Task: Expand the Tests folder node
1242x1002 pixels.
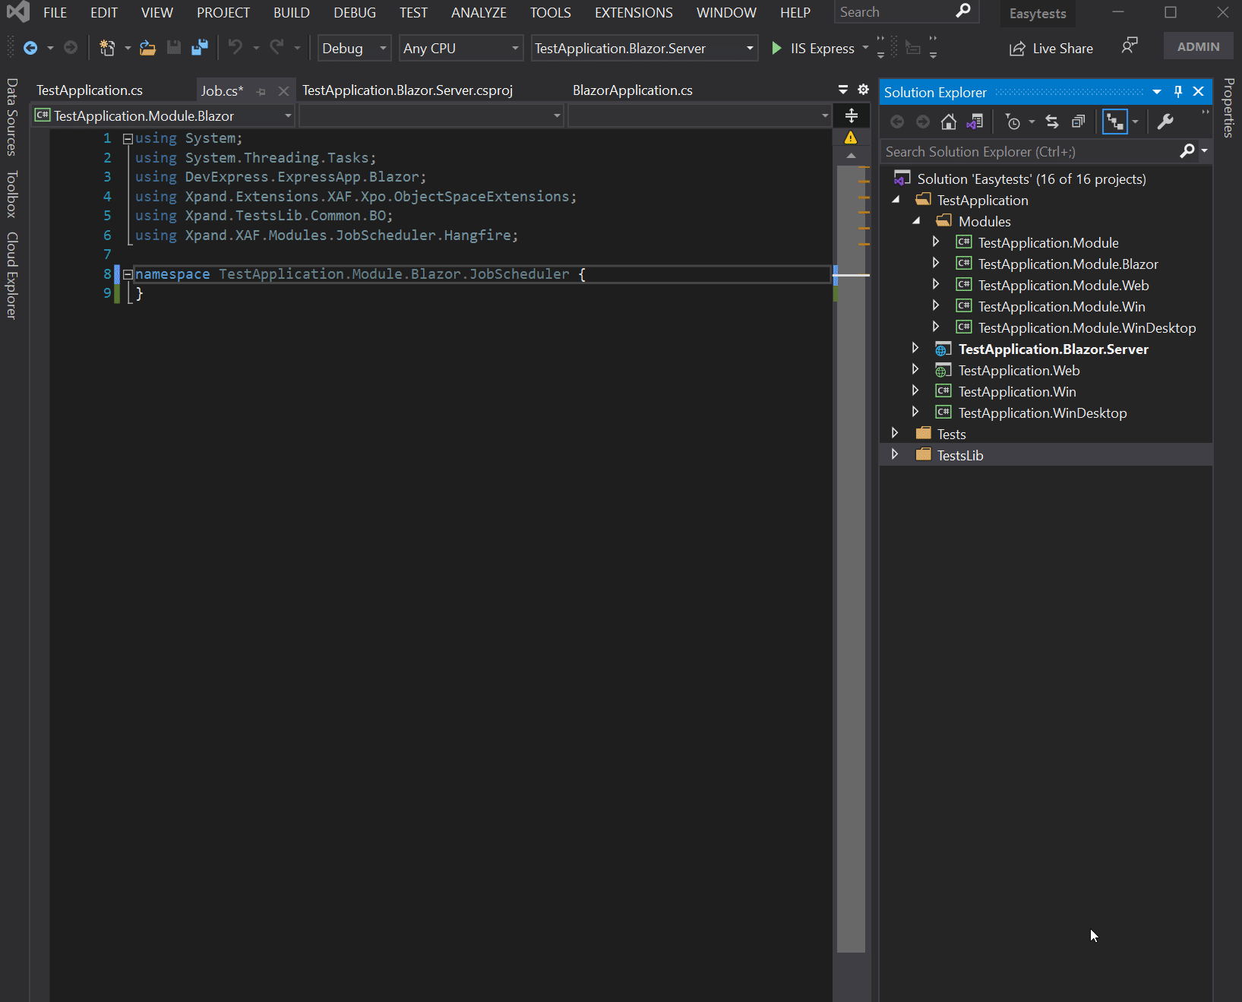Action: 895,433
